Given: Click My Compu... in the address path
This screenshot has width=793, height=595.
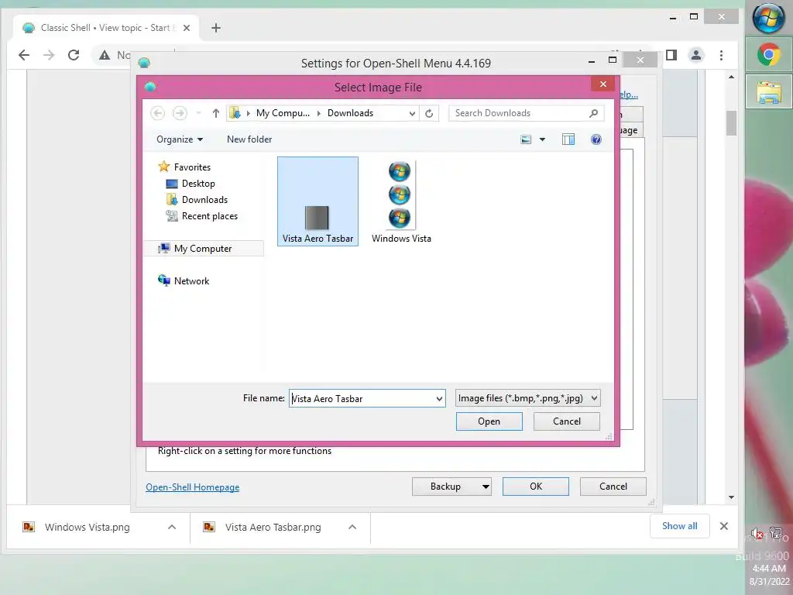Looking at the screenshot, I should [283, 113].
